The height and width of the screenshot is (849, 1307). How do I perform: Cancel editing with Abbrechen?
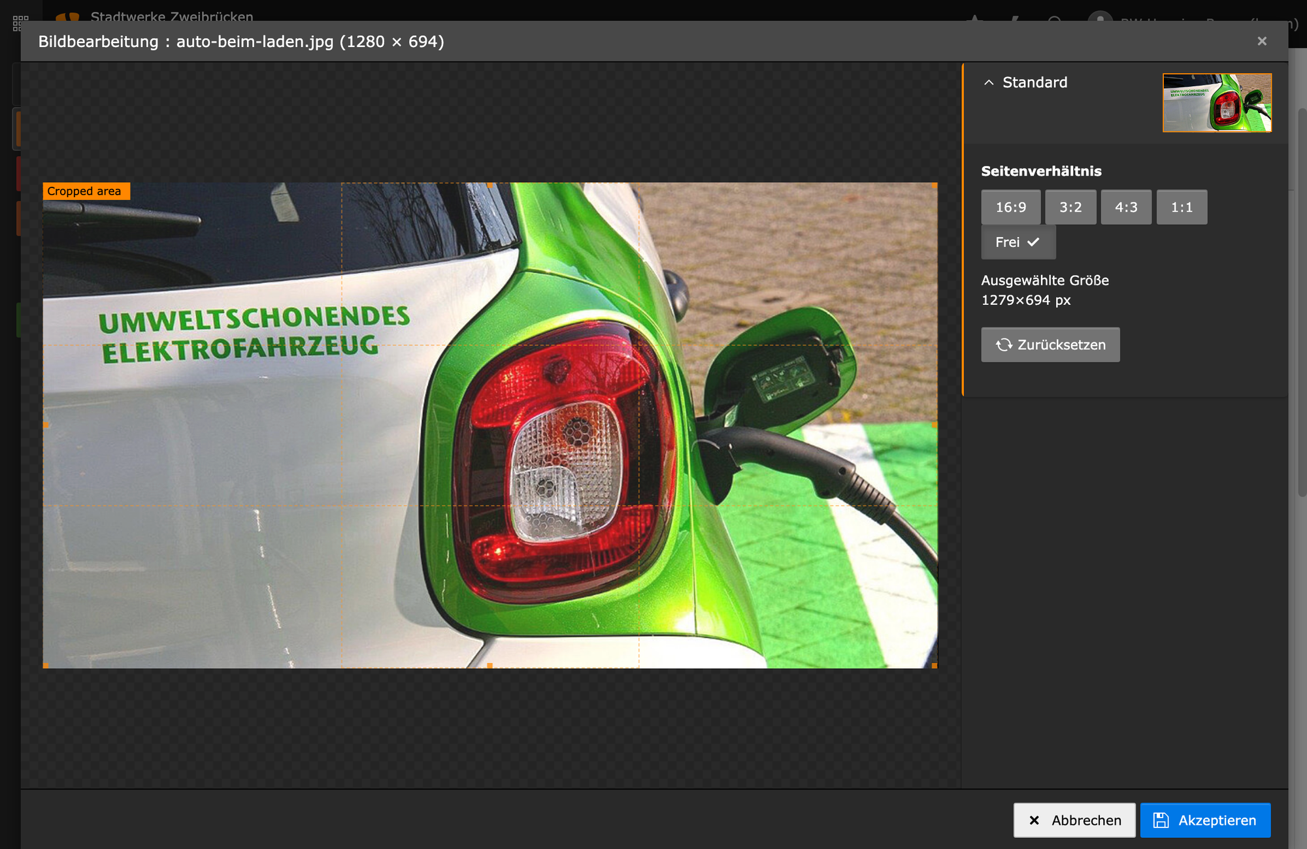(1074, 820)
